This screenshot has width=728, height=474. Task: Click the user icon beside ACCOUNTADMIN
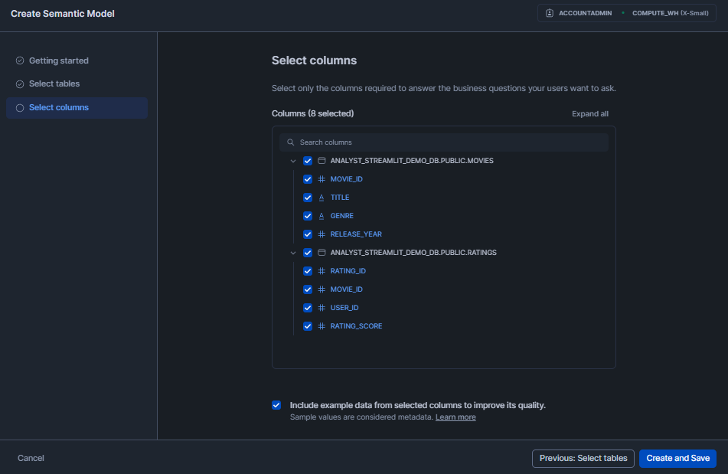[548, 12]
